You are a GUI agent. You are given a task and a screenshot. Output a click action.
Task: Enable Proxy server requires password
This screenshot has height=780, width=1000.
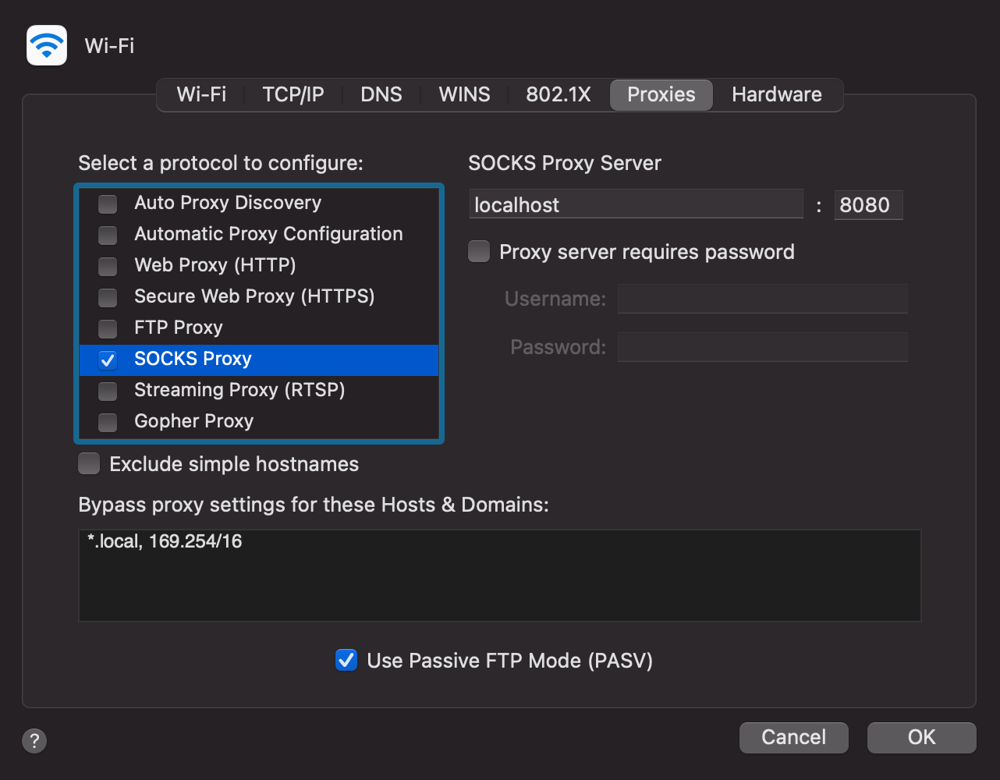(479, 251)
